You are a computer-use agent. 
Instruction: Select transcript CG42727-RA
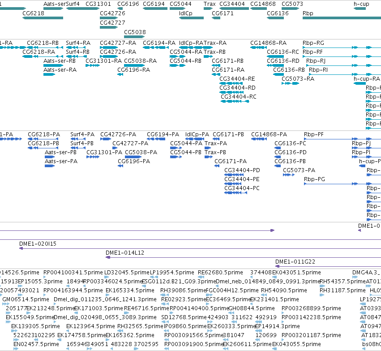[109, 48]
